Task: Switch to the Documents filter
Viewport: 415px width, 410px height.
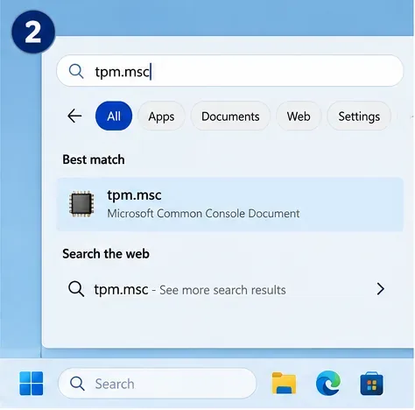Action: click(x=230, y=116)
